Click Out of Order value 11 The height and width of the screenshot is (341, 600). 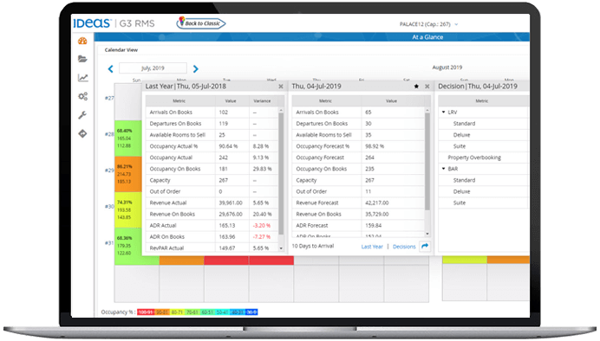click(x=368, y=191)
